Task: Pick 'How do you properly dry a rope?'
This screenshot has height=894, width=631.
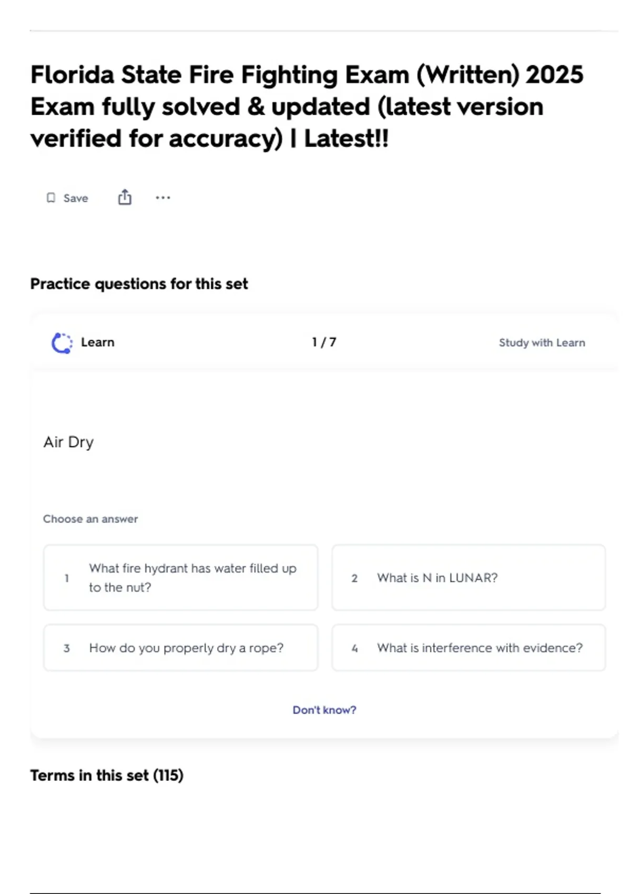Action: [x=186, y=648]
